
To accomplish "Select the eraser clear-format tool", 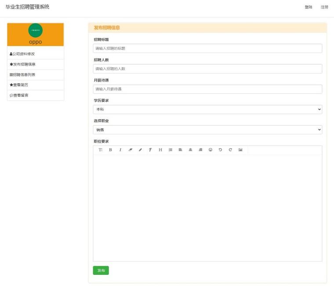I will coord(131,150).
